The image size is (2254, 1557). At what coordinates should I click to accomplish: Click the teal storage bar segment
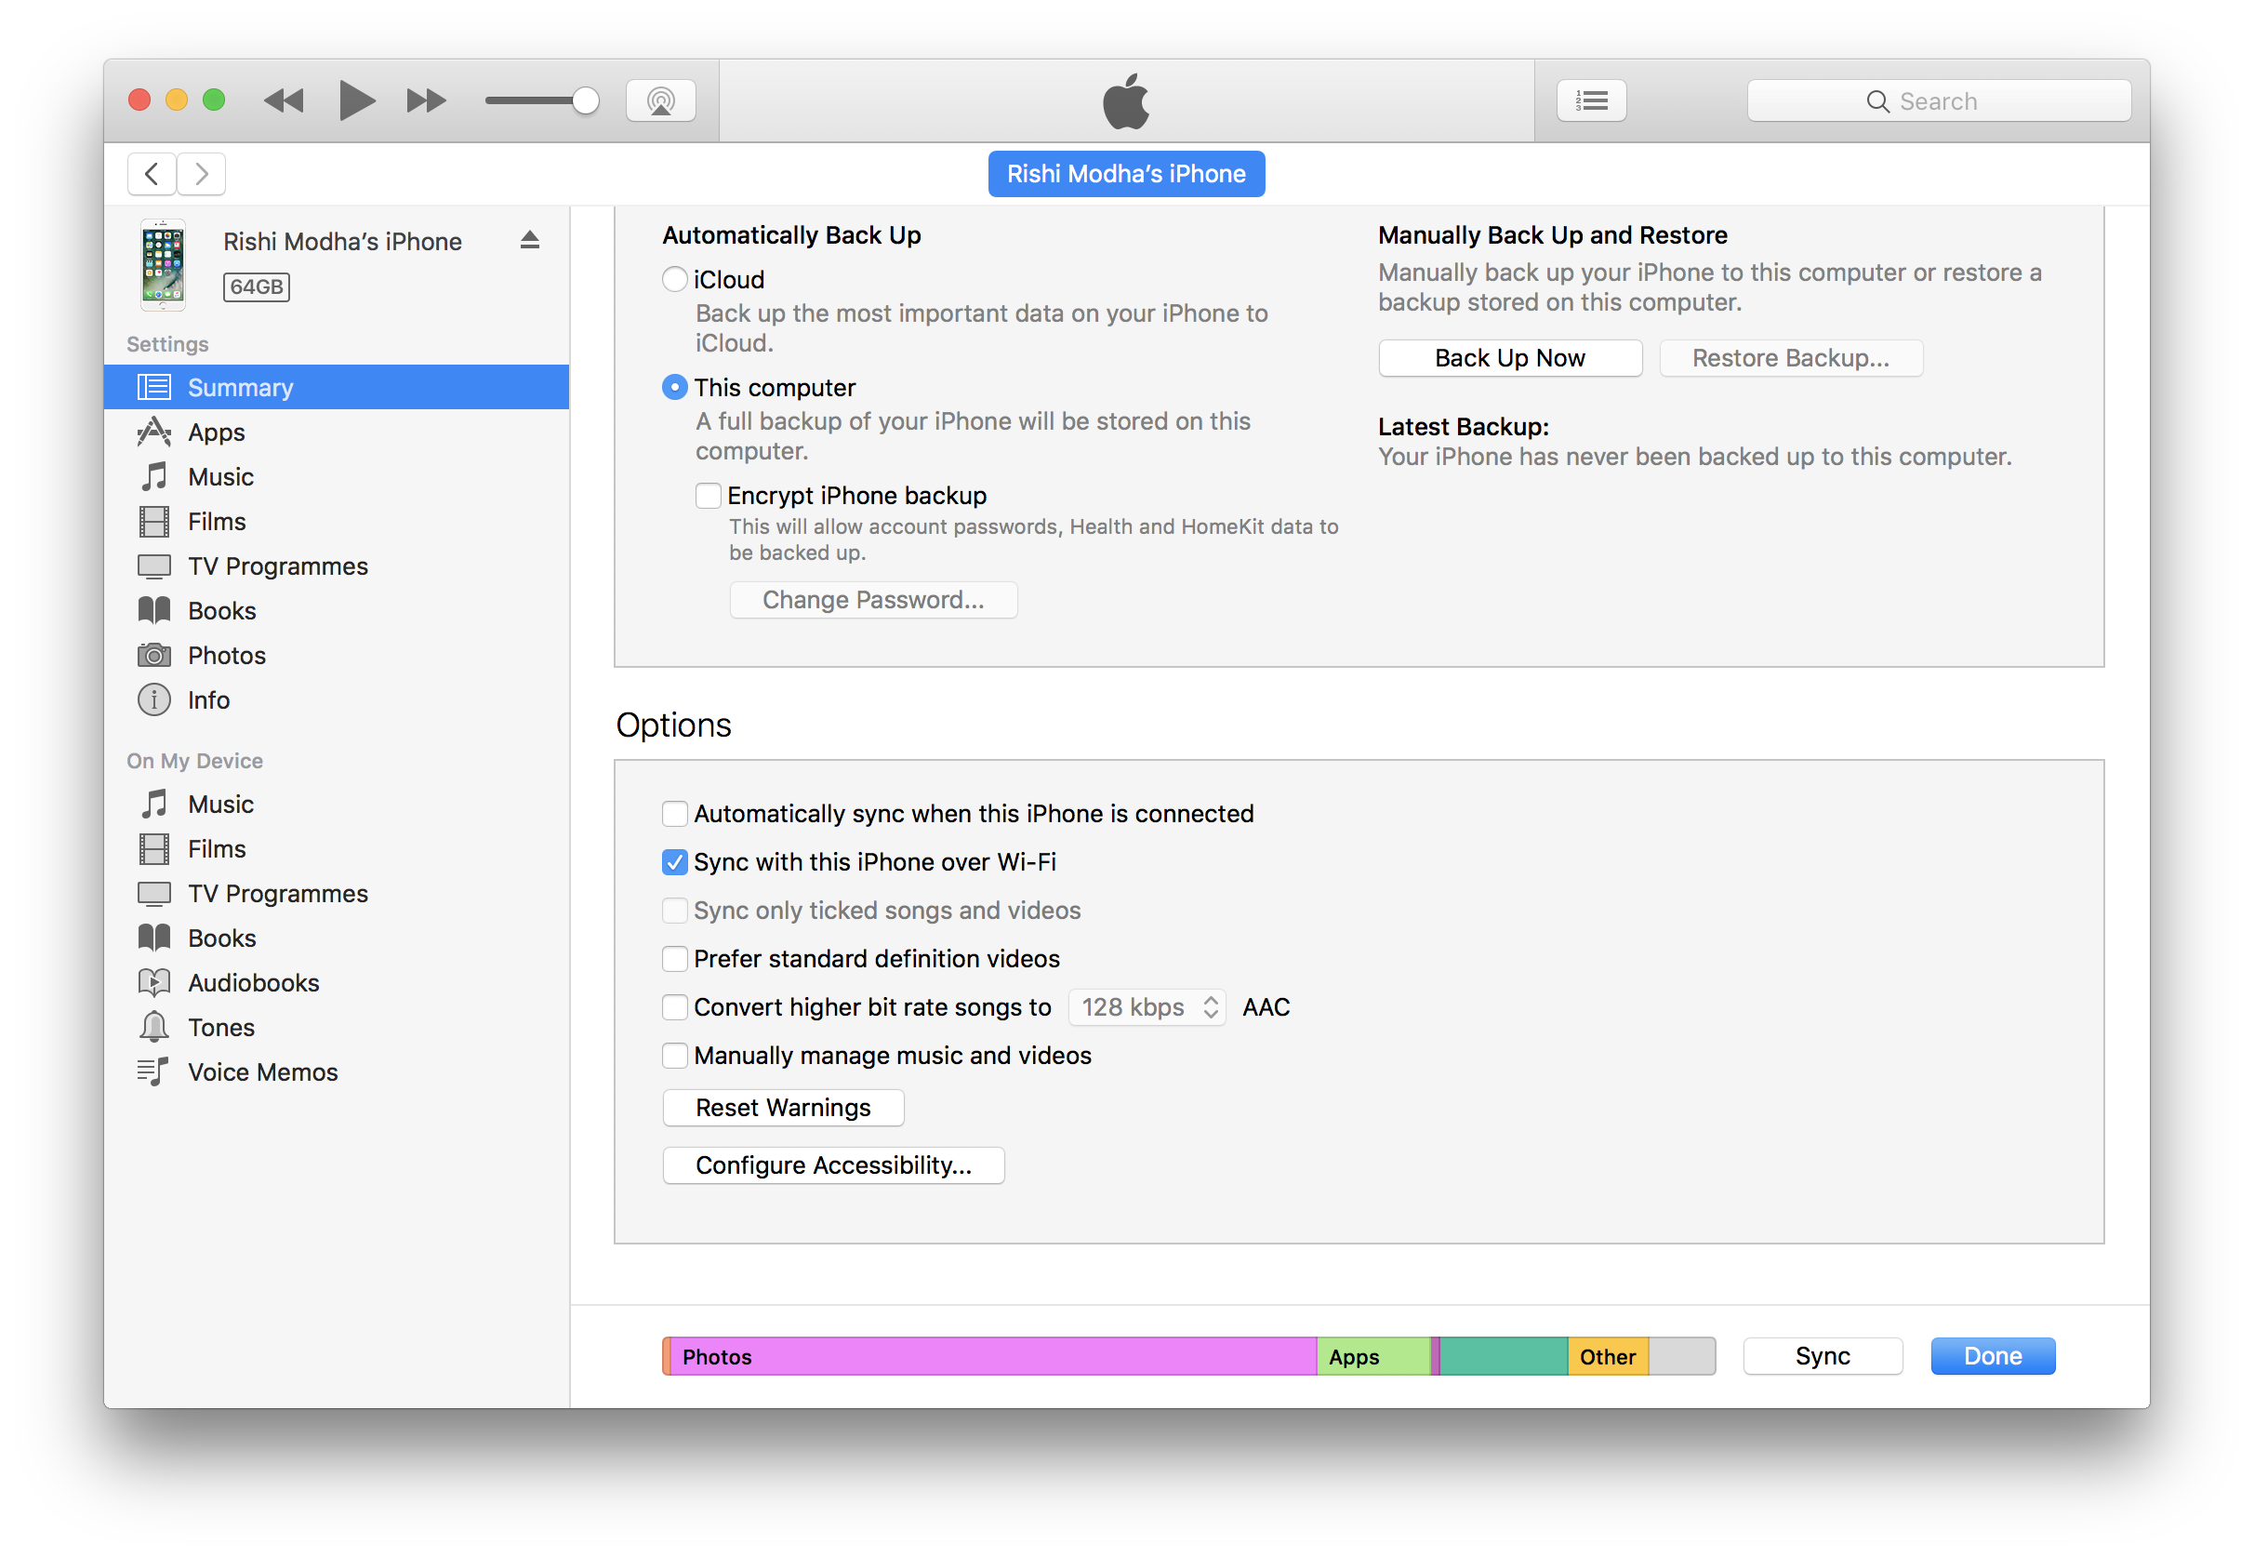pyautogui.click(x=1503, y=1357)
